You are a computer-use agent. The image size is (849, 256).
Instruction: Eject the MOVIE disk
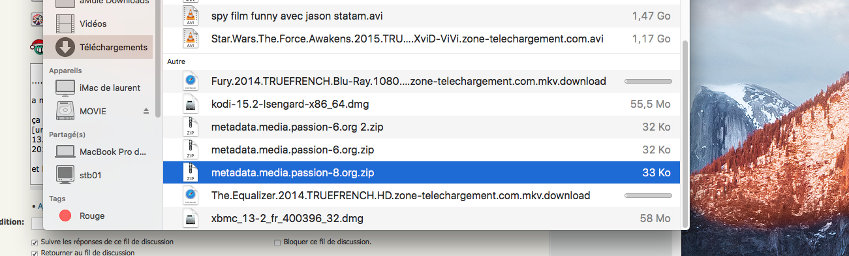[146, 112]
